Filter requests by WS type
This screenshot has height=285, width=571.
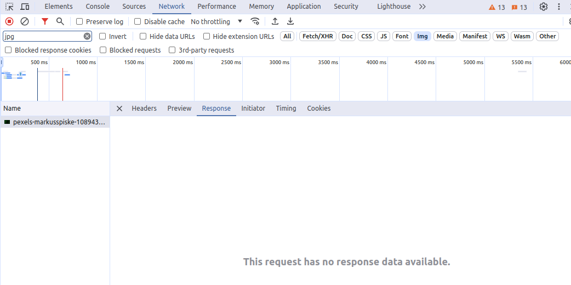(501, 36)
